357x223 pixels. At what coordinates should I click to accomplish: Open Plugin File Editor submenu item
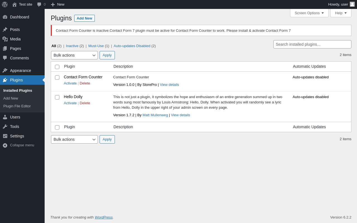pos(17,106)
